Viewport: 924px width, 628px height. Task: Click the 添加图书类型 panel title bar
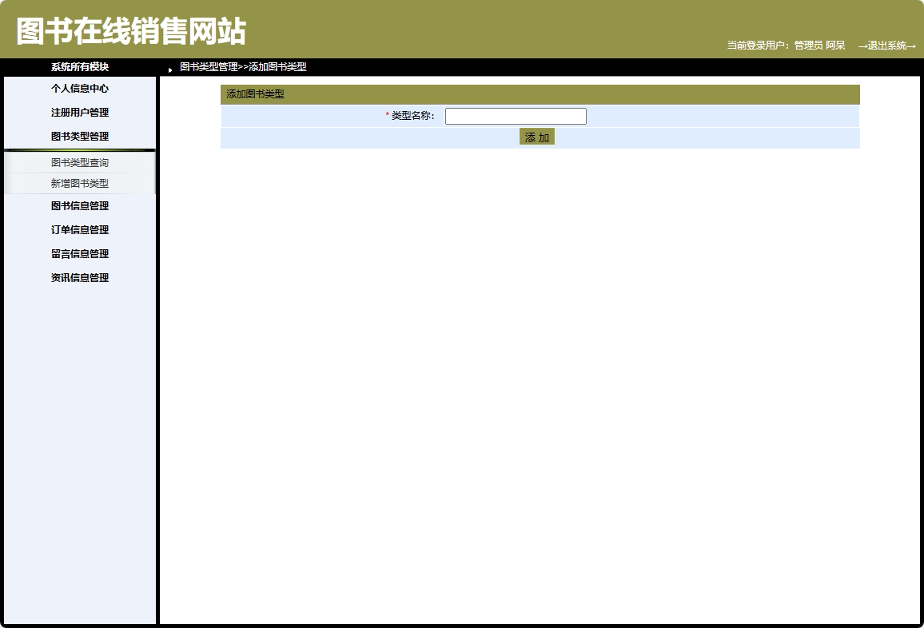[x=256, y=94]
